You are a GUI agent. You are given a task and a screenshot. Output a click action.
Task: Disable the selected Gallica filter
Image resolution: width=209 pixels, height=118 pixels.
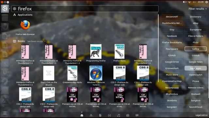coord(196,49)
